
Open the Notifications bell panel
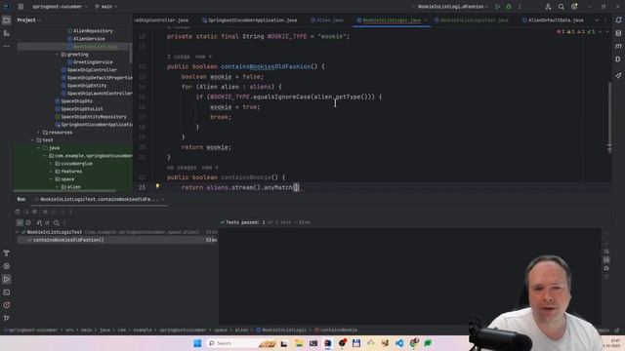[x=618, y=20]
